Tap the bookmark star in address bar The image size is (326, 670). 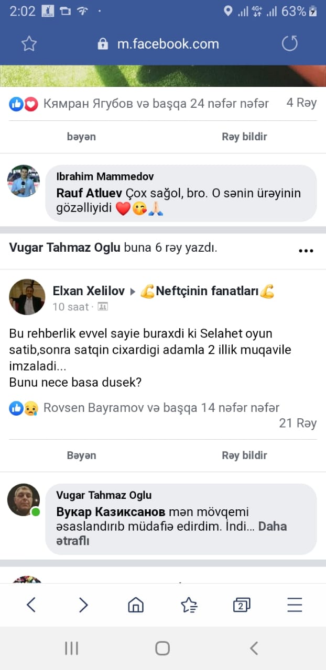click(29, 43)
